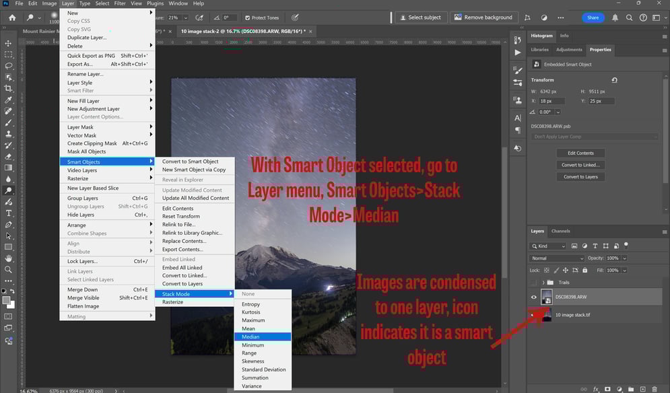
Task: Select the Move tool
Action: point(8,44)
